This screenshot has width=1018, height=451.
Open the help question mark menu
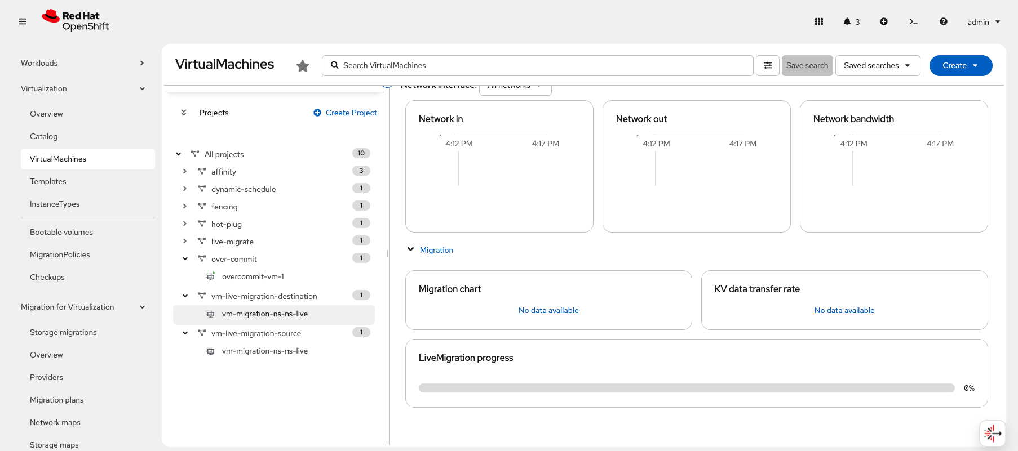click(x=943, y=21)
